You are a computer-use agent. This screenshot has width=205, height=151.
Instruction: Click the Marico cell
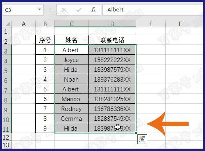tap(71, 99)
